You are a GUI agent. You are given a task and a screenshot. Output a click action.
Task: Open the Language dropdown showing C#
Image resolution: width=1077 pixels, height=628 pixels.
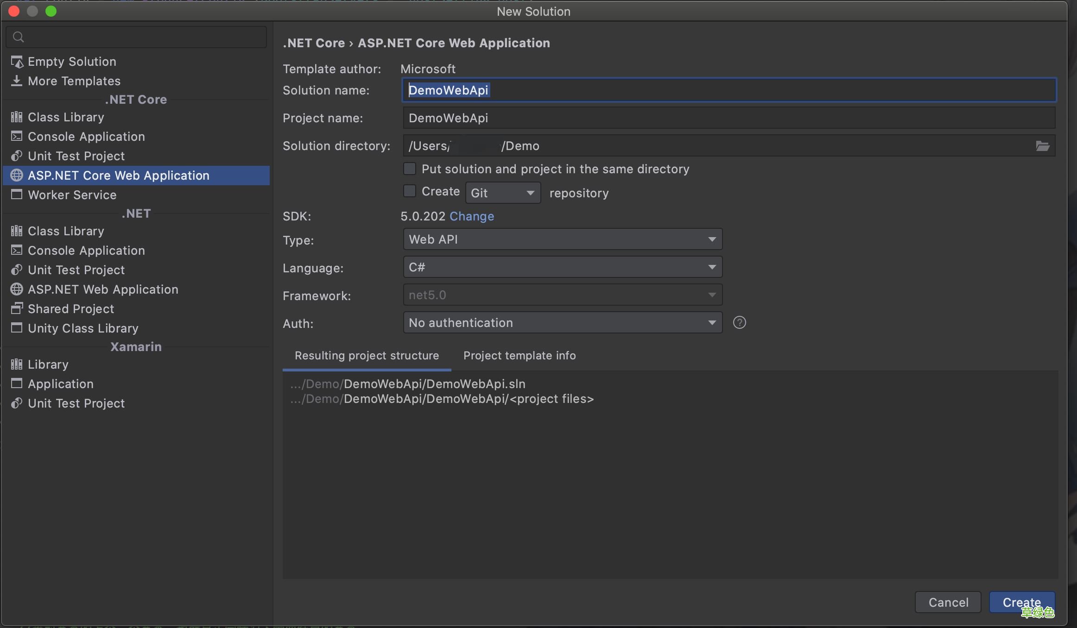point(563,267)
